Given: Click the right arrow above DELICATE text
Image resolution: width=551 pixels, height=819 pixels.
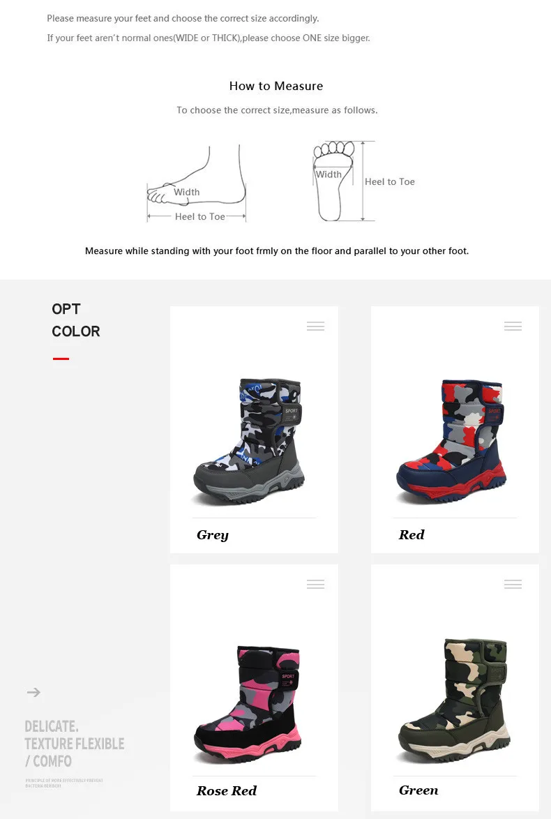Looking at the screenshot, I should 33,692.
